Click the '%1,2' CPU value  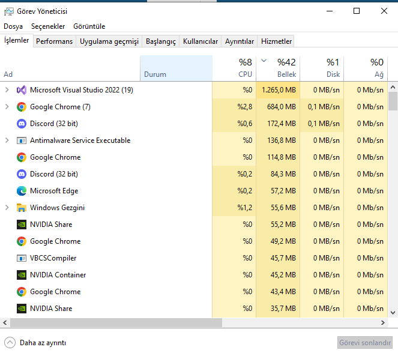pos(245,208)
